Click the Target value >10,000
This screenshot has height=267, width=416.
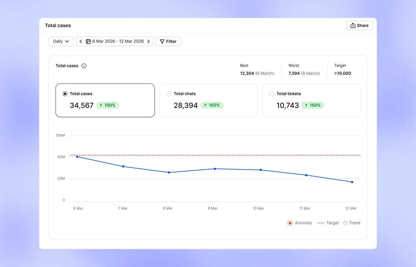(342, 73)
